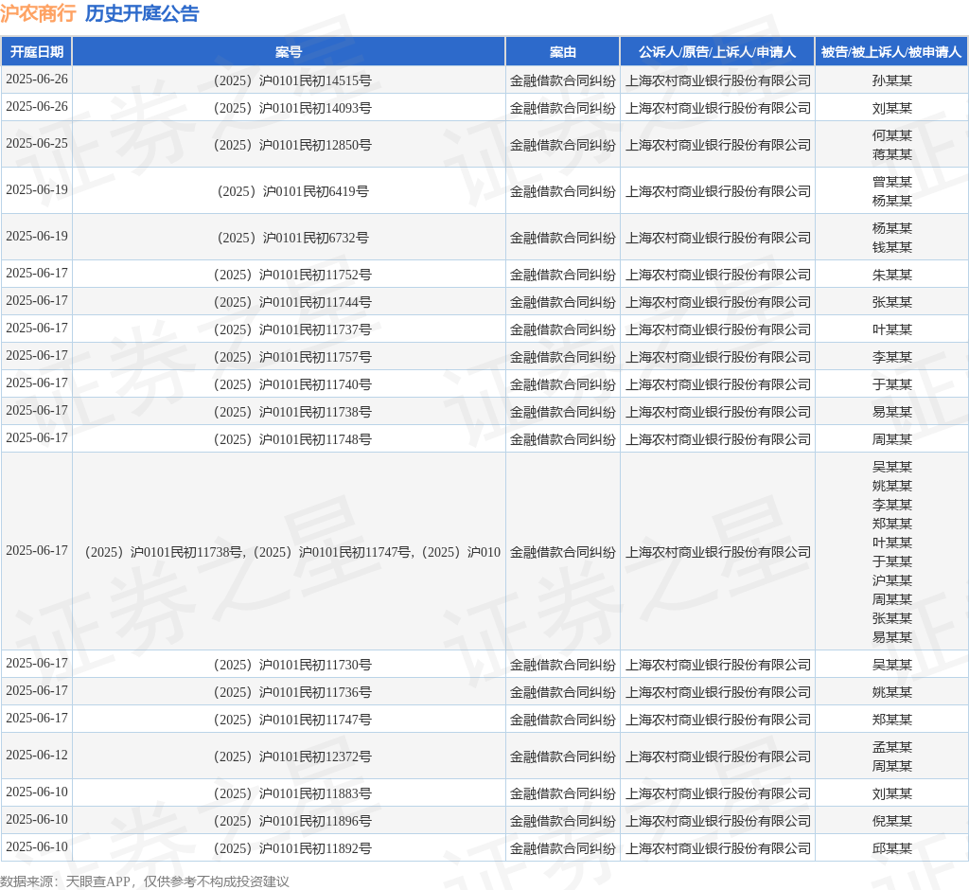This screenshot has width=969, height=890.
Task: Click the 数据来源：天眼查APP footer note
Action: pyautogui.click(x=145, y=881)
